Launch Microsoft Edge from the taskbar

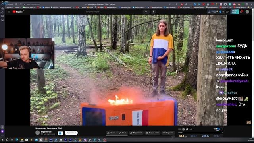coord(17,139)
